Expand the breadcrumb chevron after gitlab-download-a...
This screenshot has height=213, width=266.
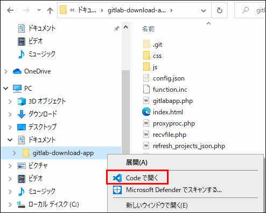pos(171,11)
